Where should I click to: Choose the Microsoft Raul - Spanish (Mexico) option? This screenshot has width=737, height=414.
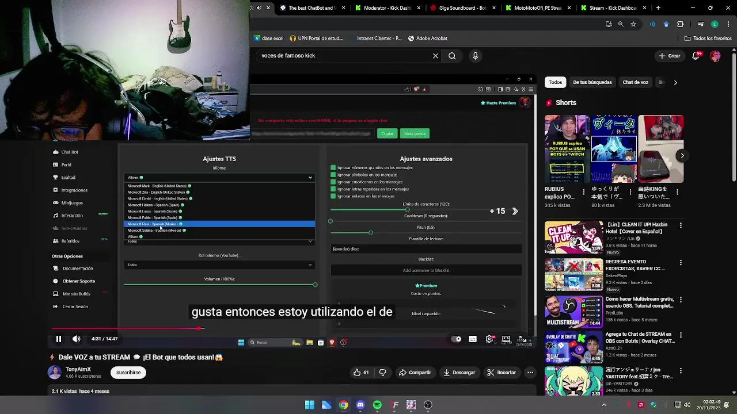coord(219,224)
